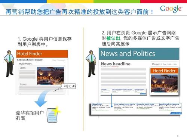
Task: Click the <标记 A> tag callout
Action: pos(69,86)
